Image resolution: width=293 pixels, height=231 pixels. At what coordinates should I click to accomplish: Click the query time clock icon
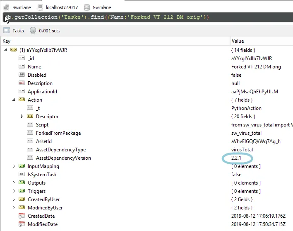(33, 30)
